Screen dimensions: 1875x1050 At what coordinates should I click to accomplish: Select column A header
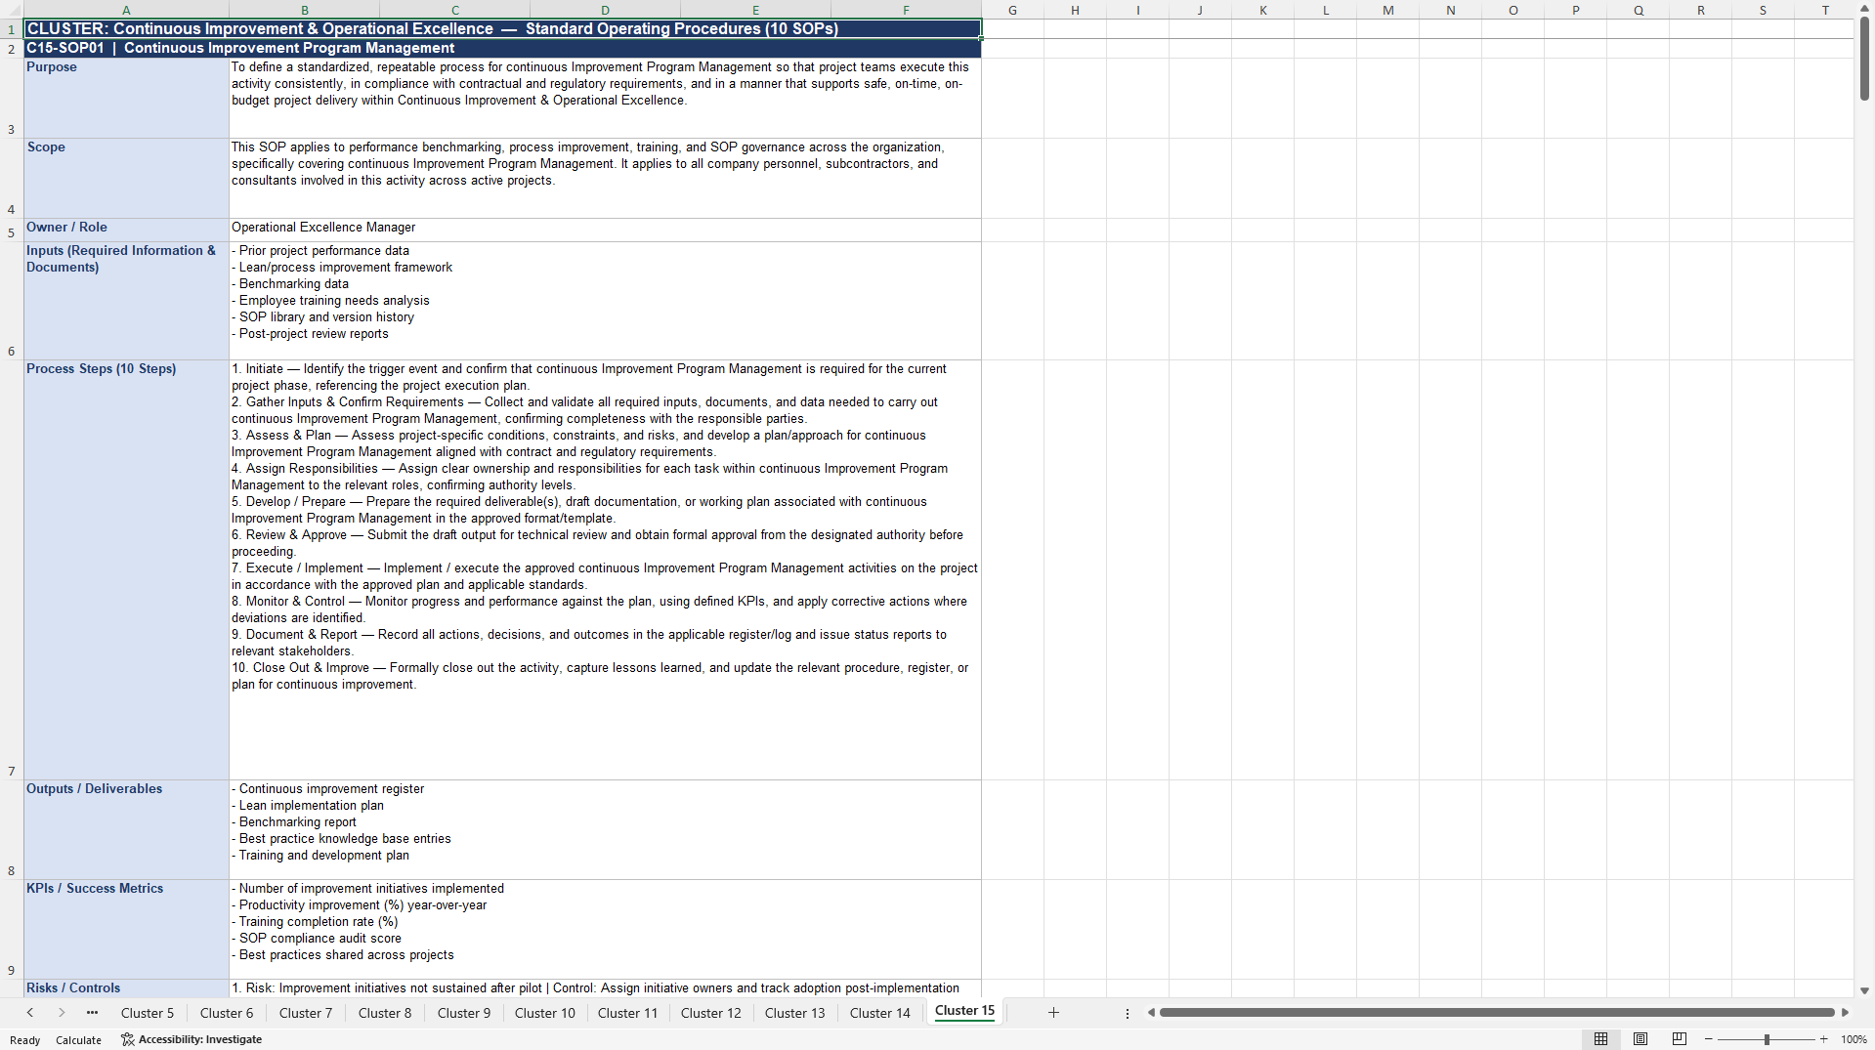126,10
